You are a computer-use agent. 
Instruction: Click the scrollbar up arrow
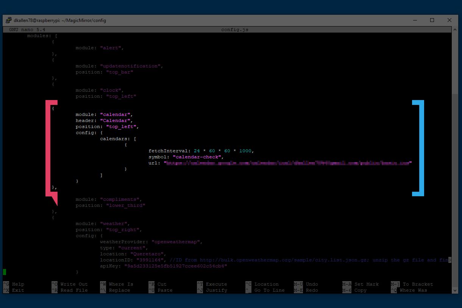pos(456,30)
